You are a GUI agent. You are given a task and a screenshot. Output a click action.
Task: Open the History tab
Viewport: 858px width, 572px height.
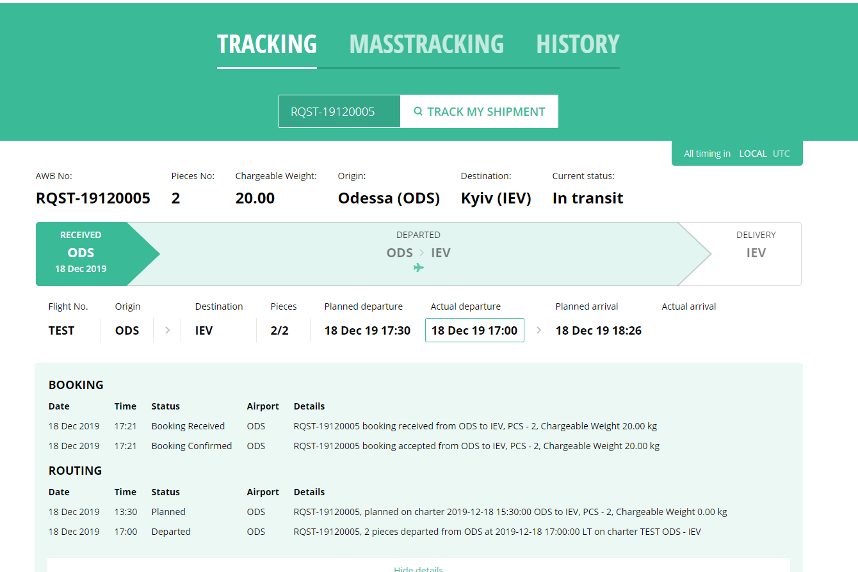578,44
